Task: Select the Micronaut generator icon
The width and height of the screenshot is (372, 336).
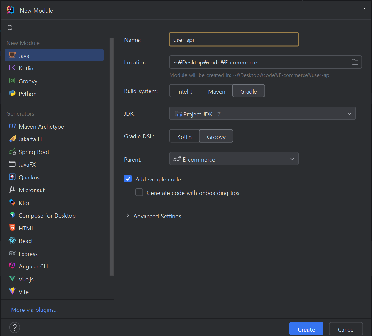Action: click(12, 190)
